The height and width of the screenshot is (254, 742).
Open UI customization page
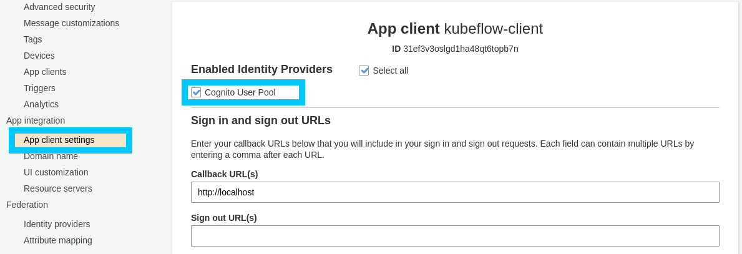(x=56, y=172)
